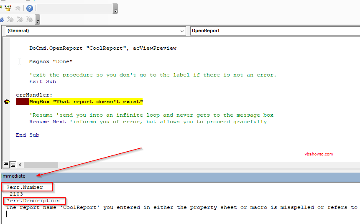The image size is (360, 224).
Task: Click the blue Toggle Bookmark icon
Action: (x=2, y=20)
